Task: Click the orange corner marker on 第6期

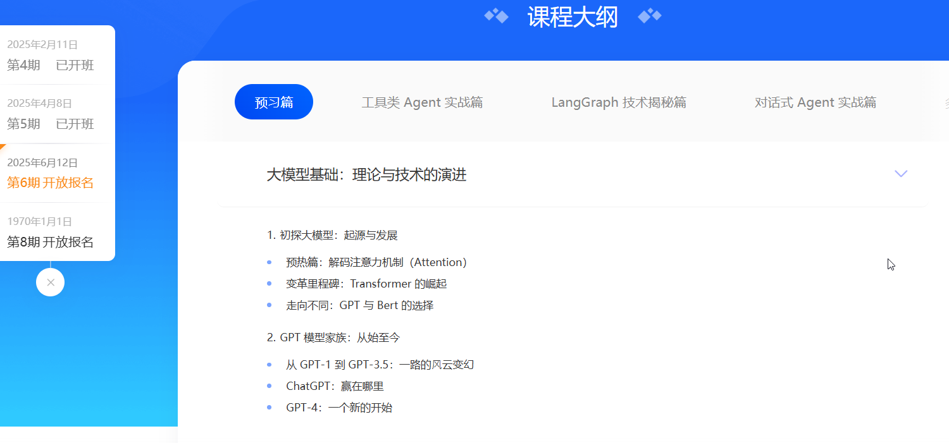Action: pos(2,147)
